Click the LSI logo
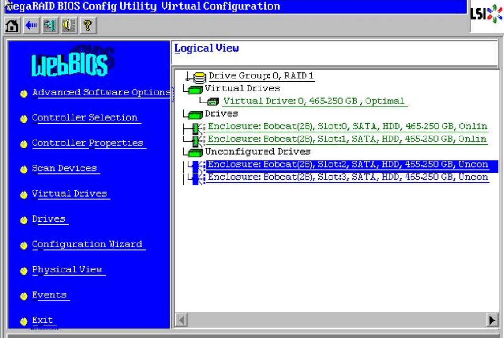Screen dimensions: 504x338 pos(486,14)
